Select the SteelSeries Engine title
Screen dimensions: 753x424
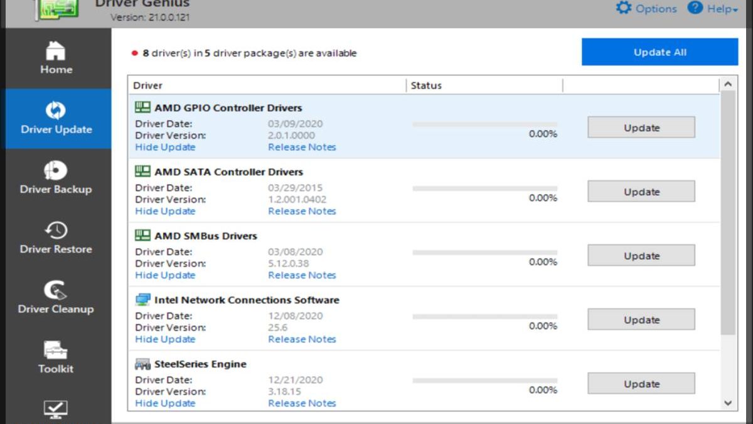200,364
